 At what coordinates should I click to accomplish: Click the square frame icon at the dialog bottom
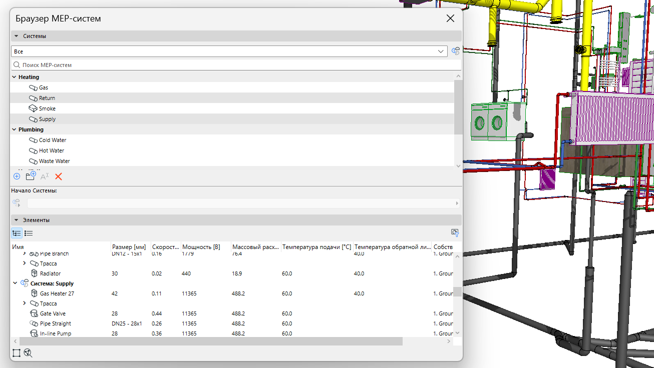17,353
